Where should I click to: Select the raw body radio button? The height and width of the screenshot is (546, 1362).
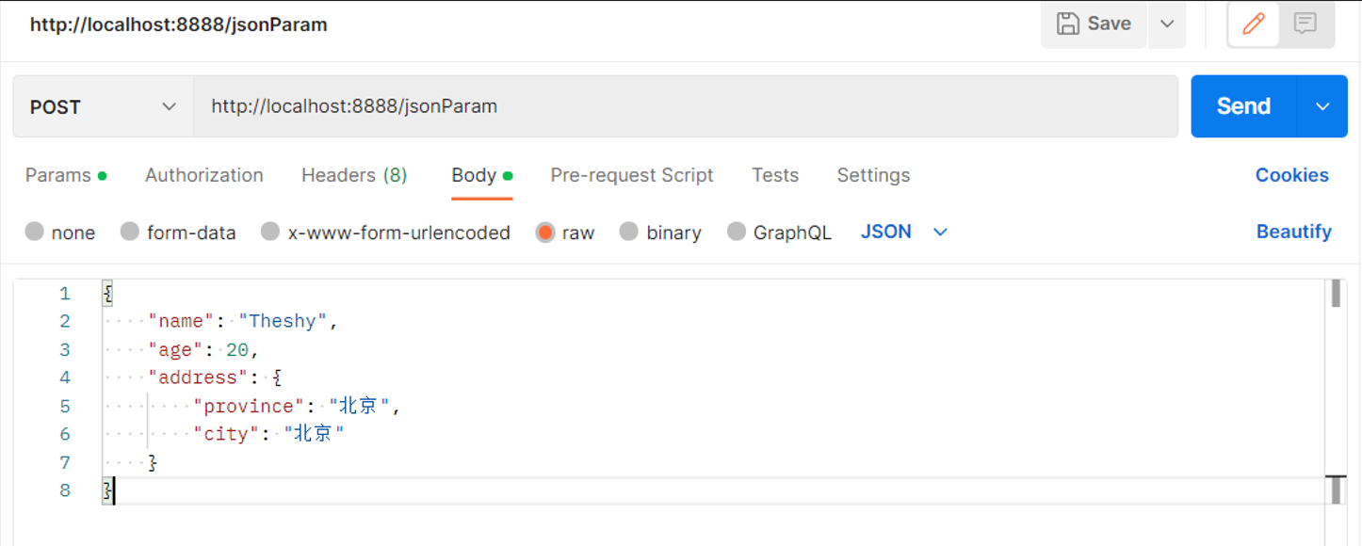545,232
